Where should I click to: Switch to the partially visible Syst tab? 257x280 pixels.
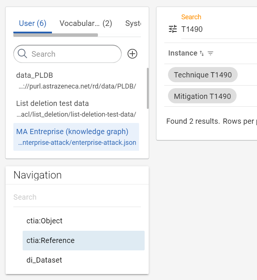133,23
